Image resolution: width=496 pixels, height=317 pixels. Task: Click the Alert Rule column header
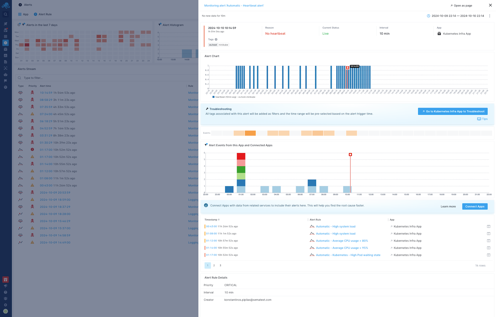point(315,220)
